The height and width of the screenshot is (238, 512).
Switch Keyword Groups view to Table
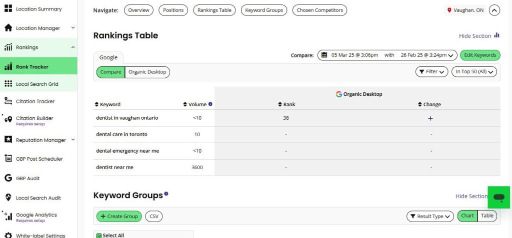coord(487,216)
